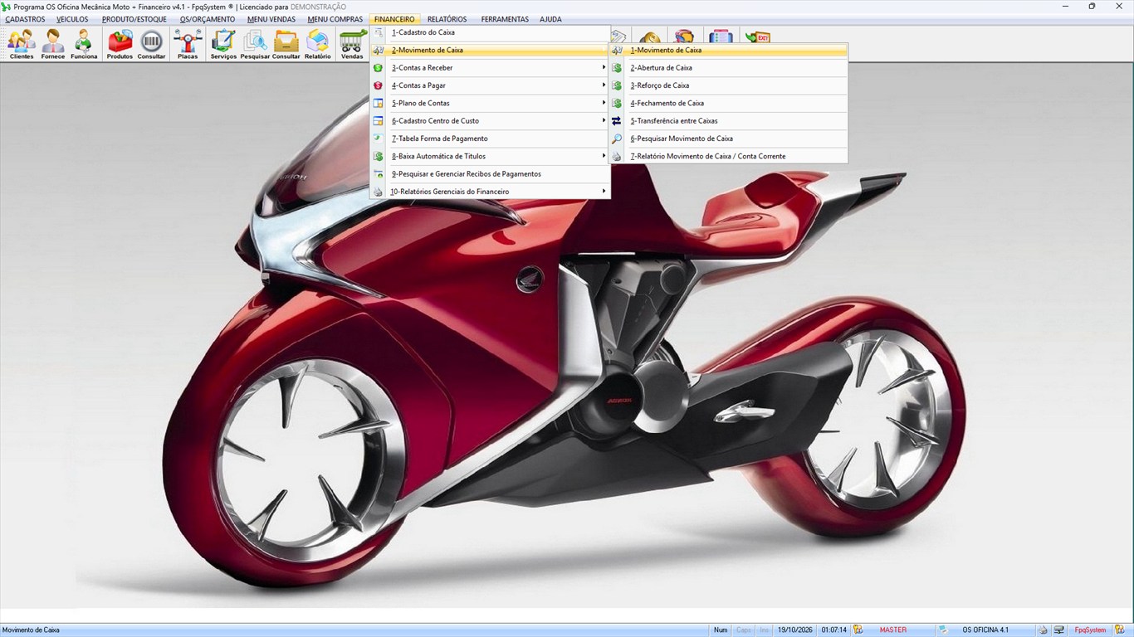
Task: Select 7-Tabela Forma de Pagamento entry
Action: pyautogui.click(x=490, y=139)
